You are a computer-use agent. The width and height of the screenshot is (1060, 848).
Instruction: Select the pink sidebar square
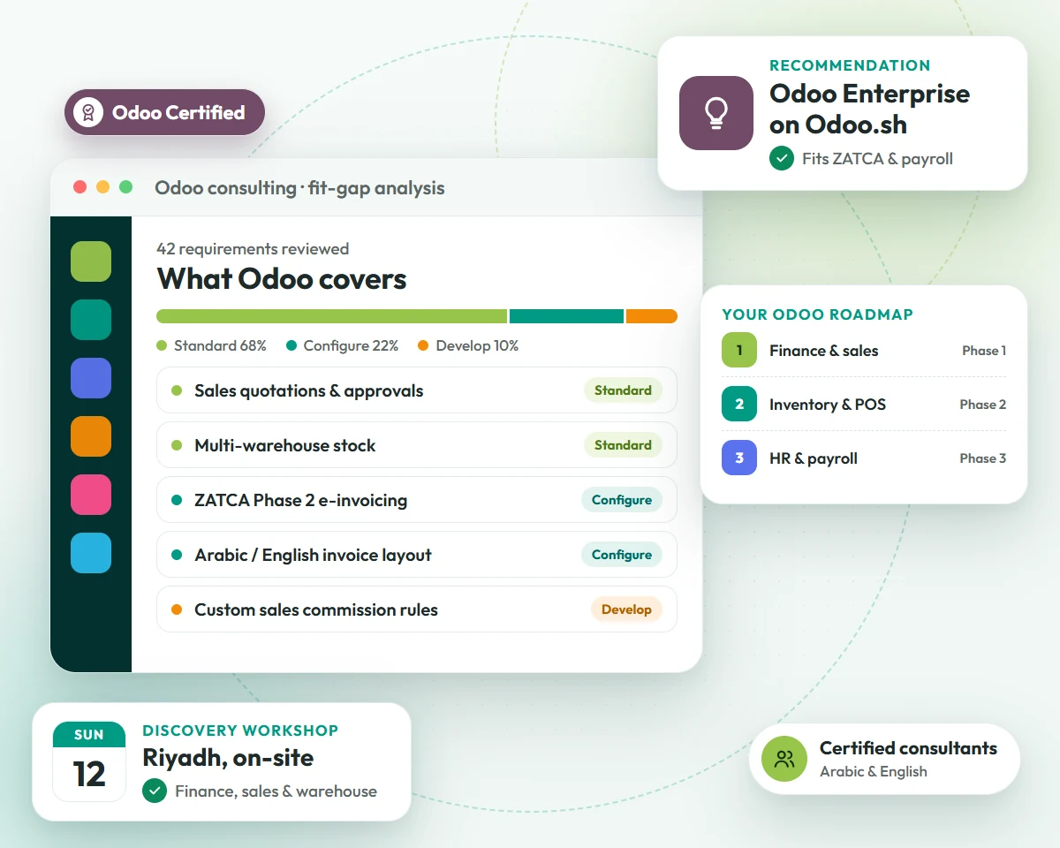[91, 495]
